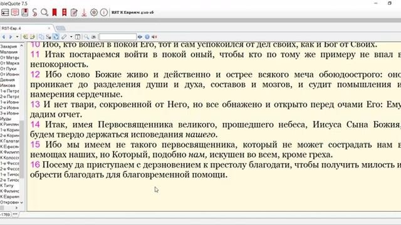Select book Захария in the list
The image size is (401, 225).
point(9,46)
